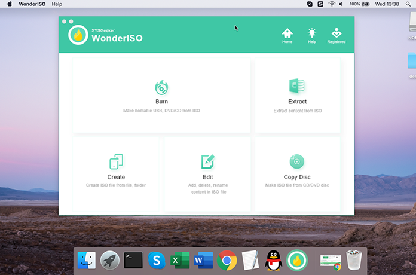Open the Help menu in menu bar
The image size is (416, 275).
coord(57,4)
